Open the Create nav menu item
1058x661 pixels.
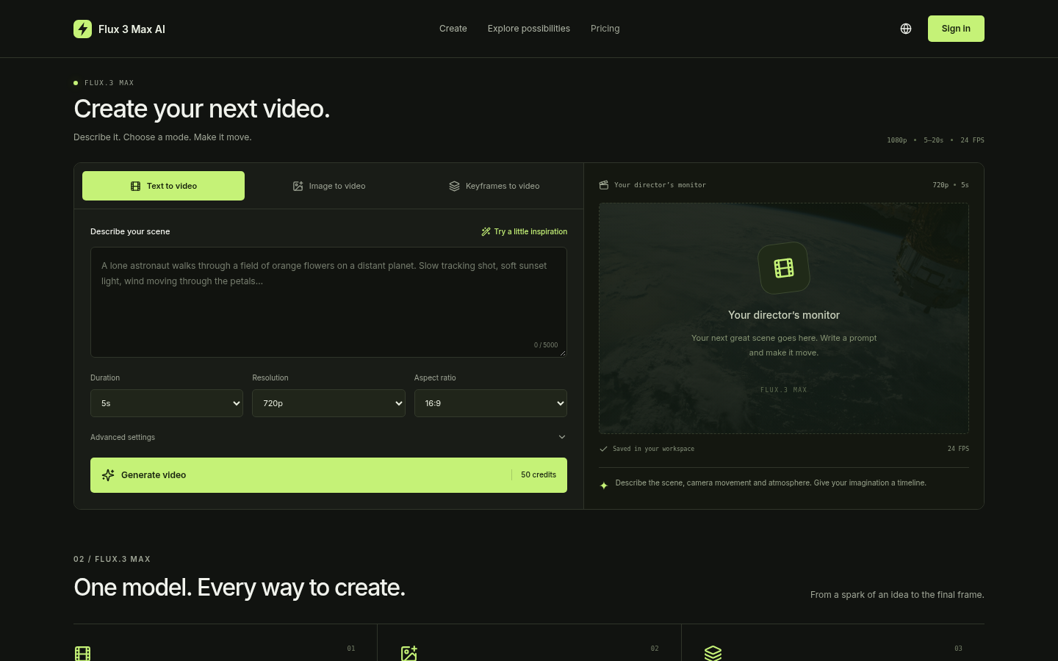point(453,29)
